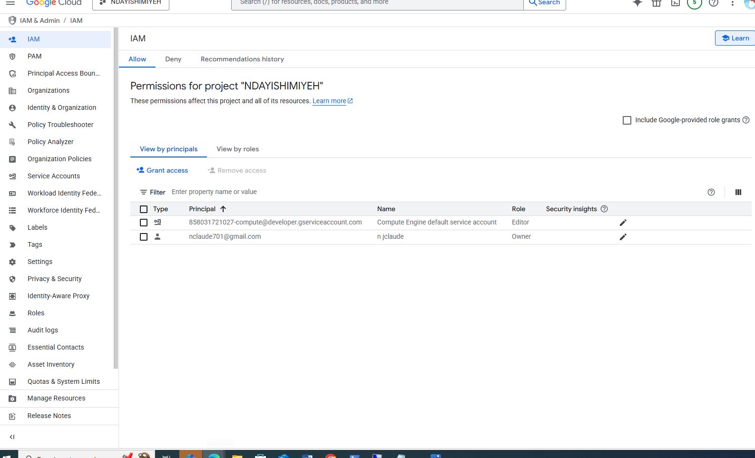Click the Service Accounts sidebar icon

12,176
